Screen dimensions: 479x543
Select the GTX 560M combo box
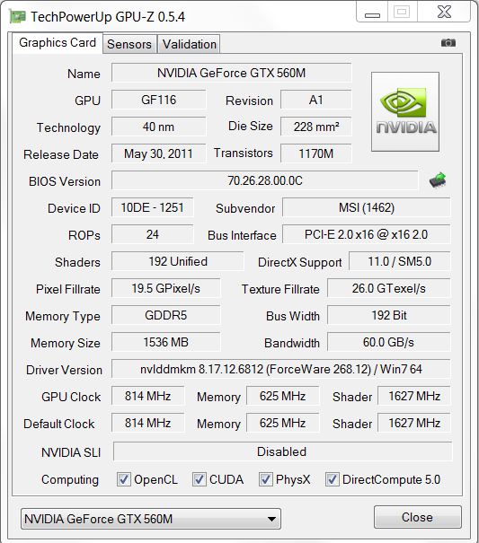pyautogui.click(x=151, y=519)
